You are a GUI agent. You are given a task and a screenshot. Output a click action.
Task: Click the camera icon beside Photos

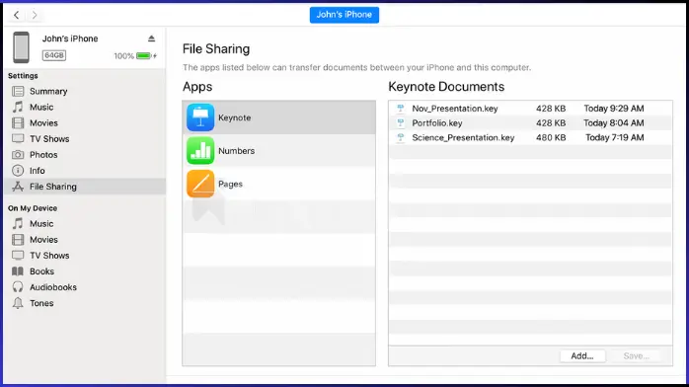click(18, 155)
